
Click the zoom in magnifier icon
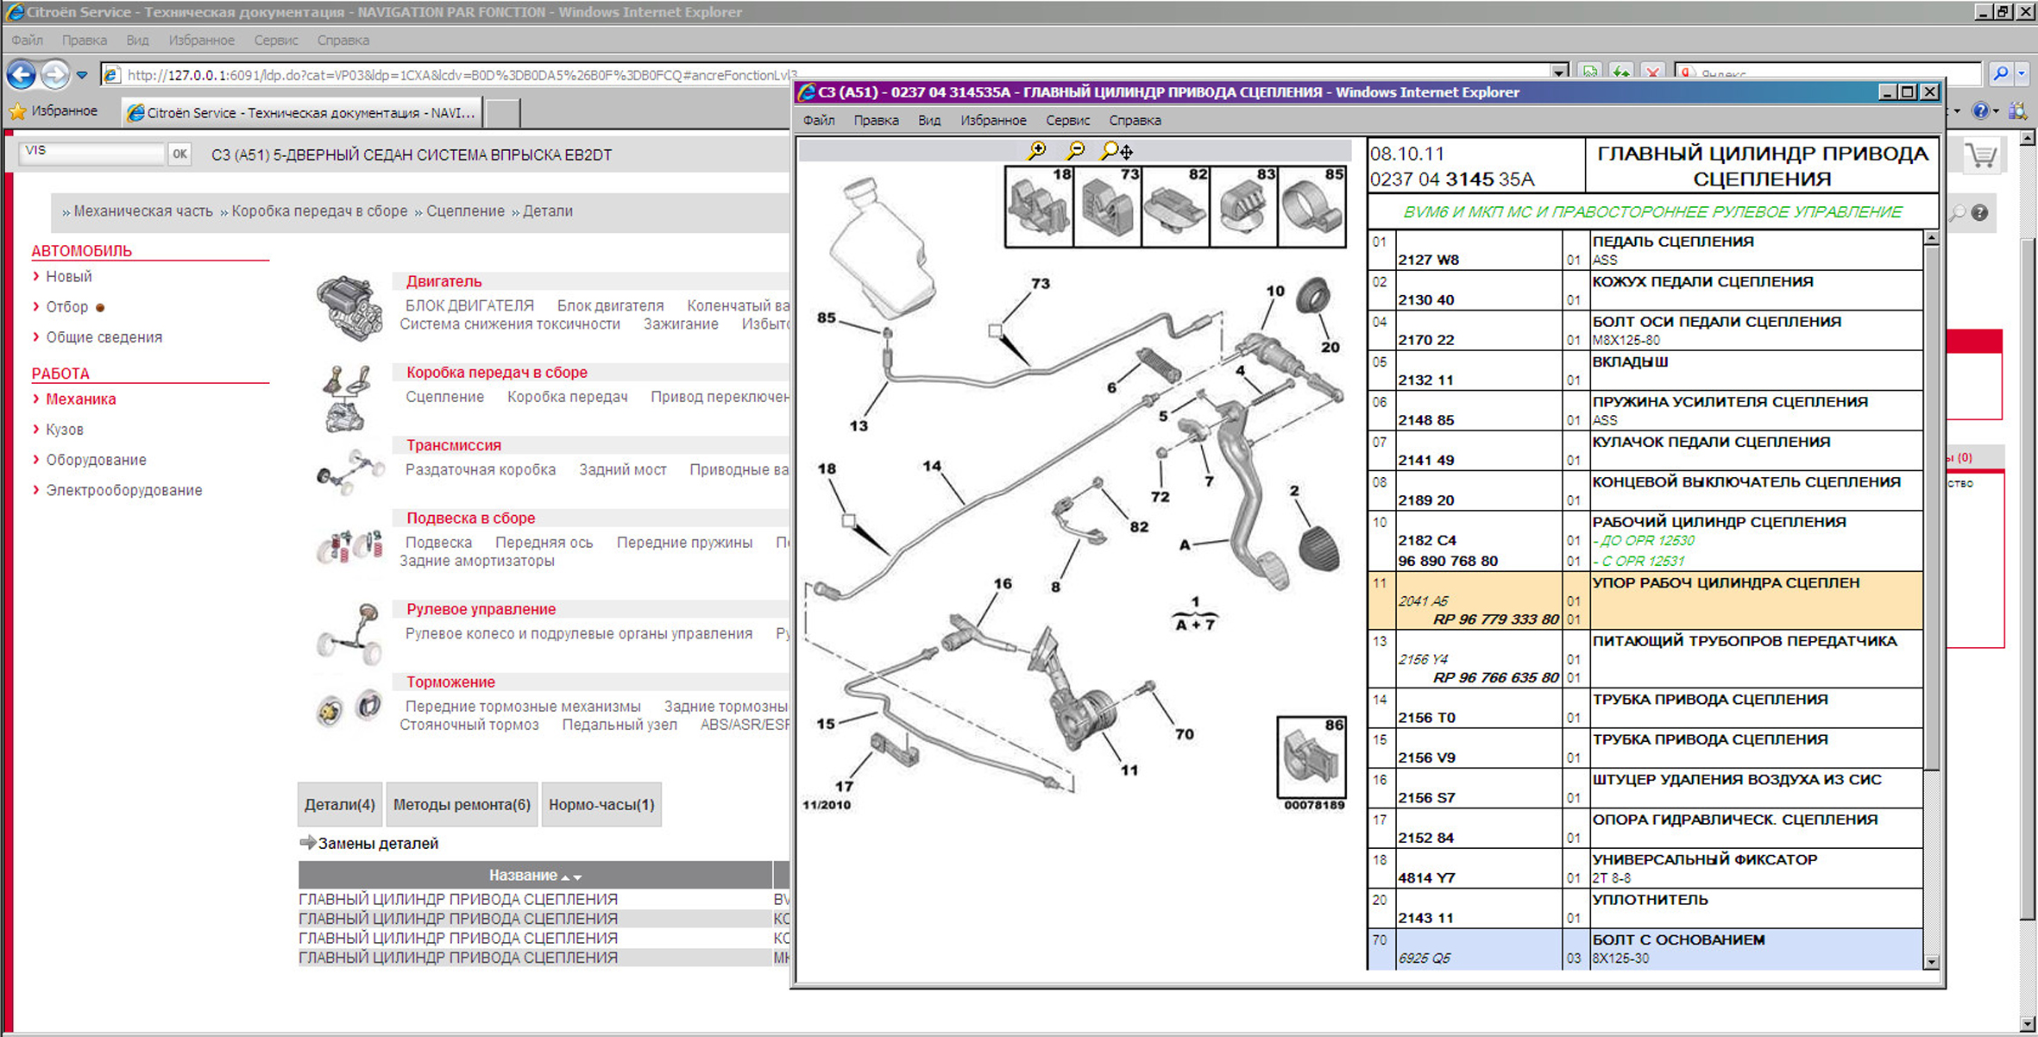1036,150
